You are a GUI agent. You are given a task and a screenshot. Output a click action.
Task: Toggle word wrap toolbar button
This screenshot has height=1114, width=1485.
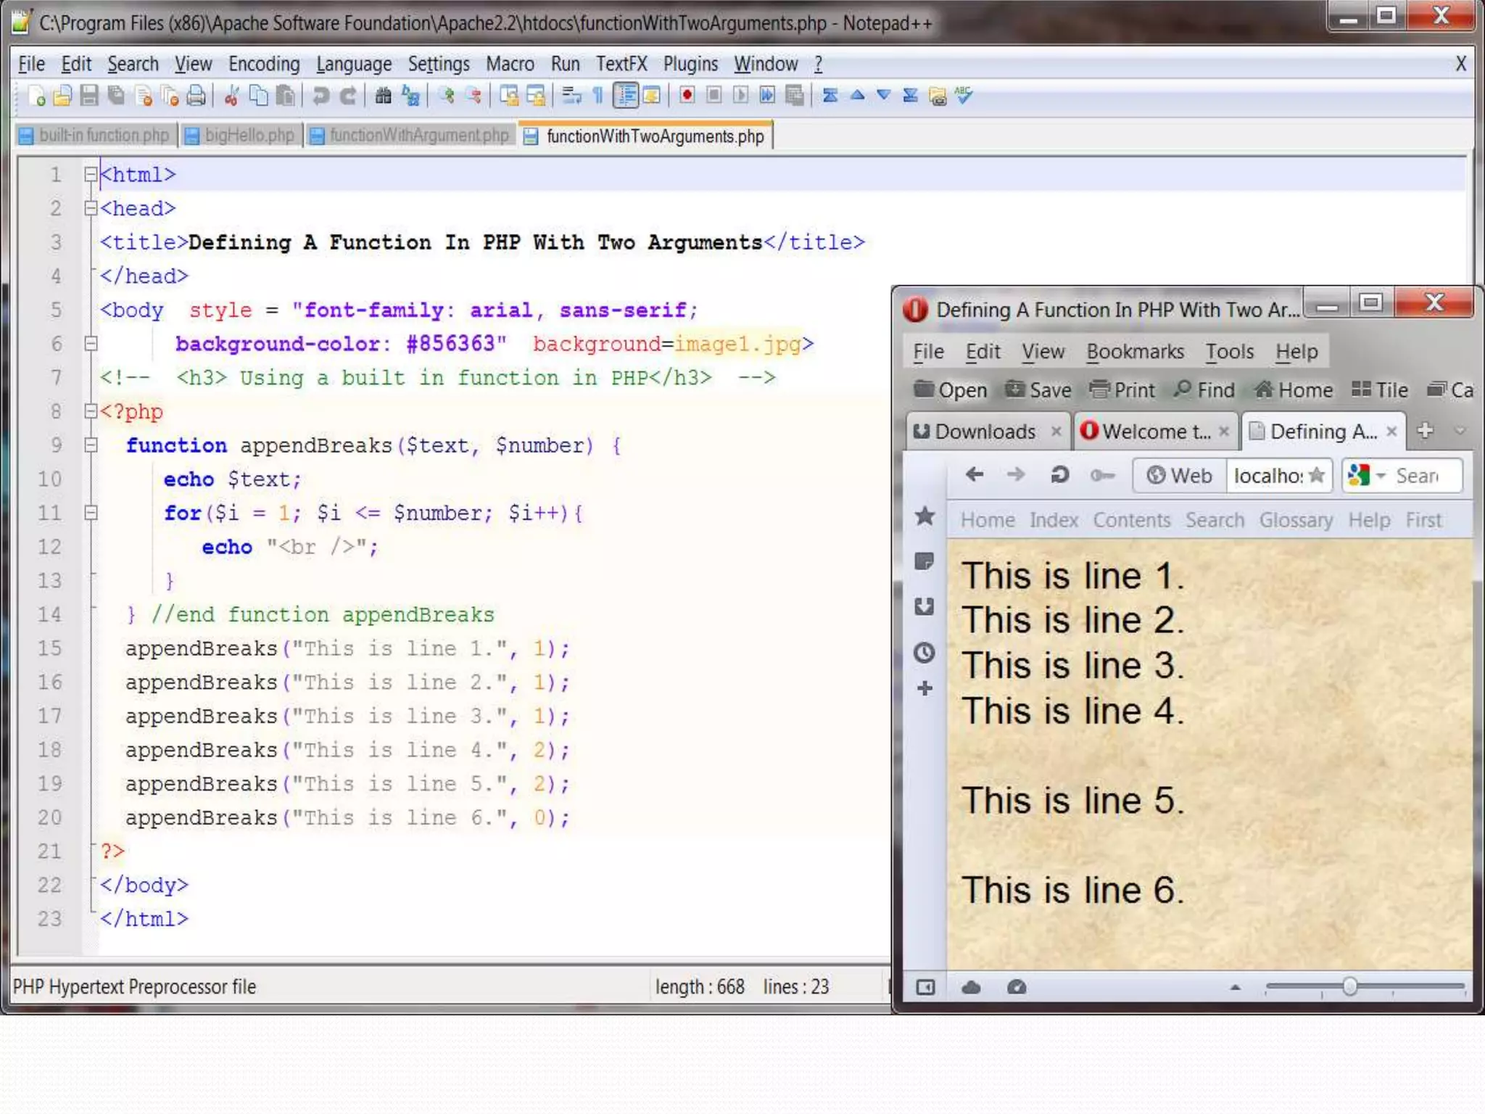(x=571, y=96)
